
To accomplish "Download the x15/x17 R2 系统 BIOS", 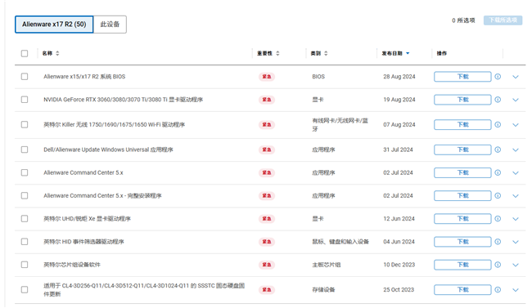I will tap(462, 77).
